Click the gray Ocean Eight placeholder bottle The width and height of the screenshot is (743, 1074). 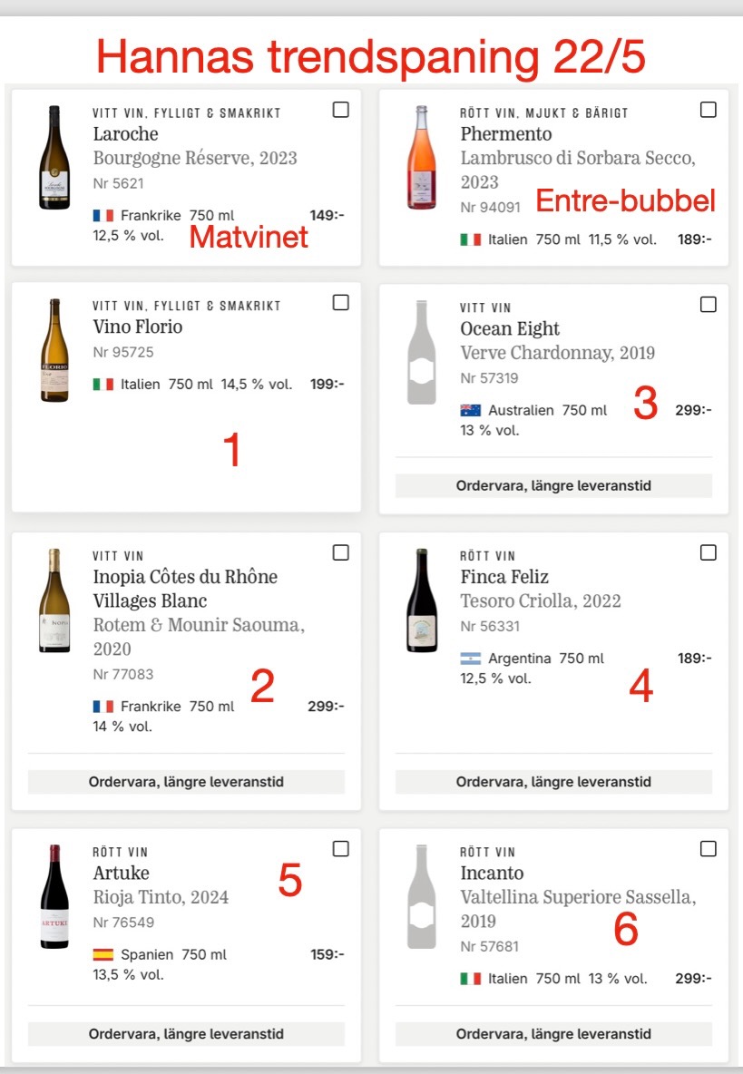pos(421,353)
